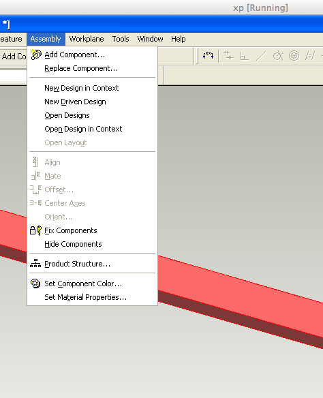Click the dimension tool icon in toolbar
The height and width of the screenshot is (398, 323).
(208, 56)
